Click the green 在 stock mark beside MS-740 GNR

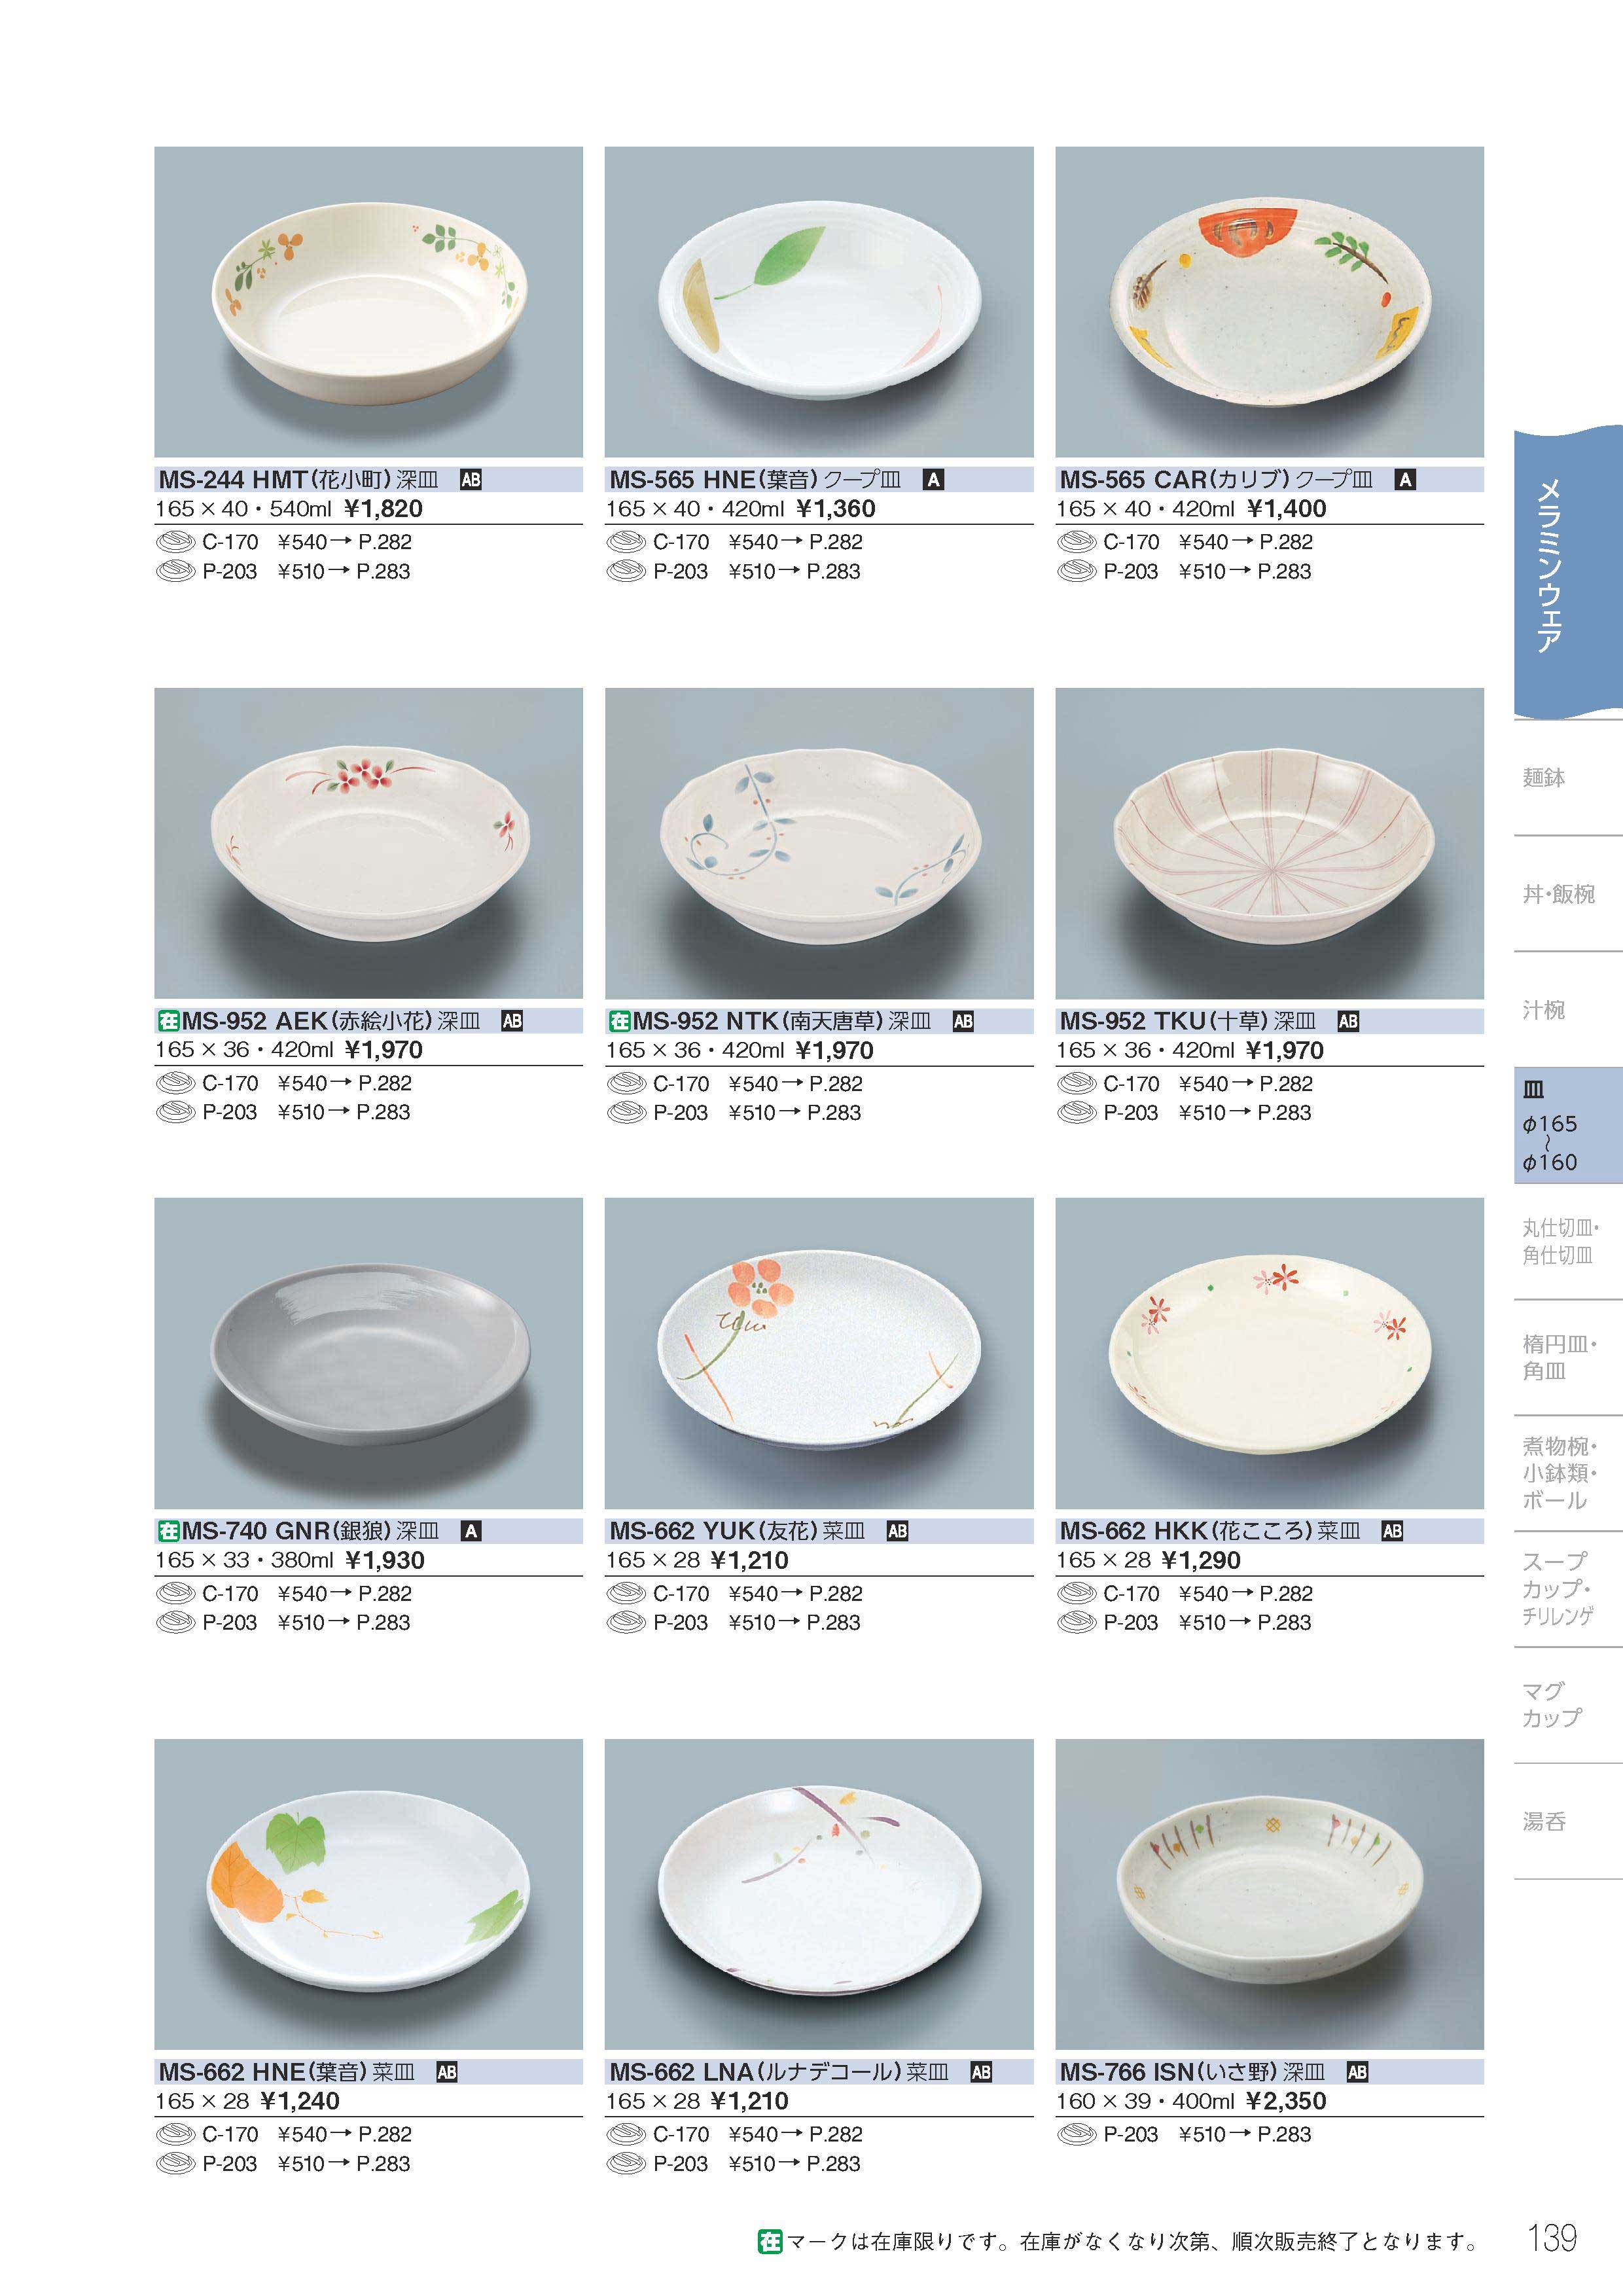168,1531
